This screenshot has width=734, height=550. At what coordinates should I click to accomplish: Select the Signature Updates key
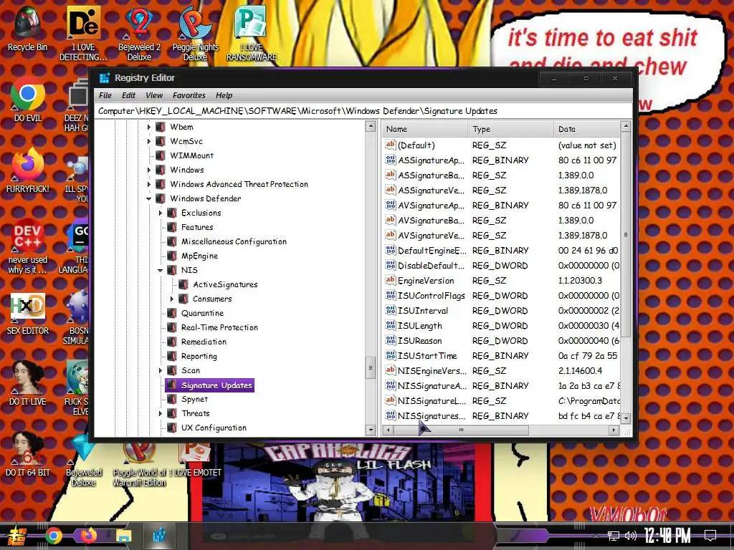coord(216,385)
